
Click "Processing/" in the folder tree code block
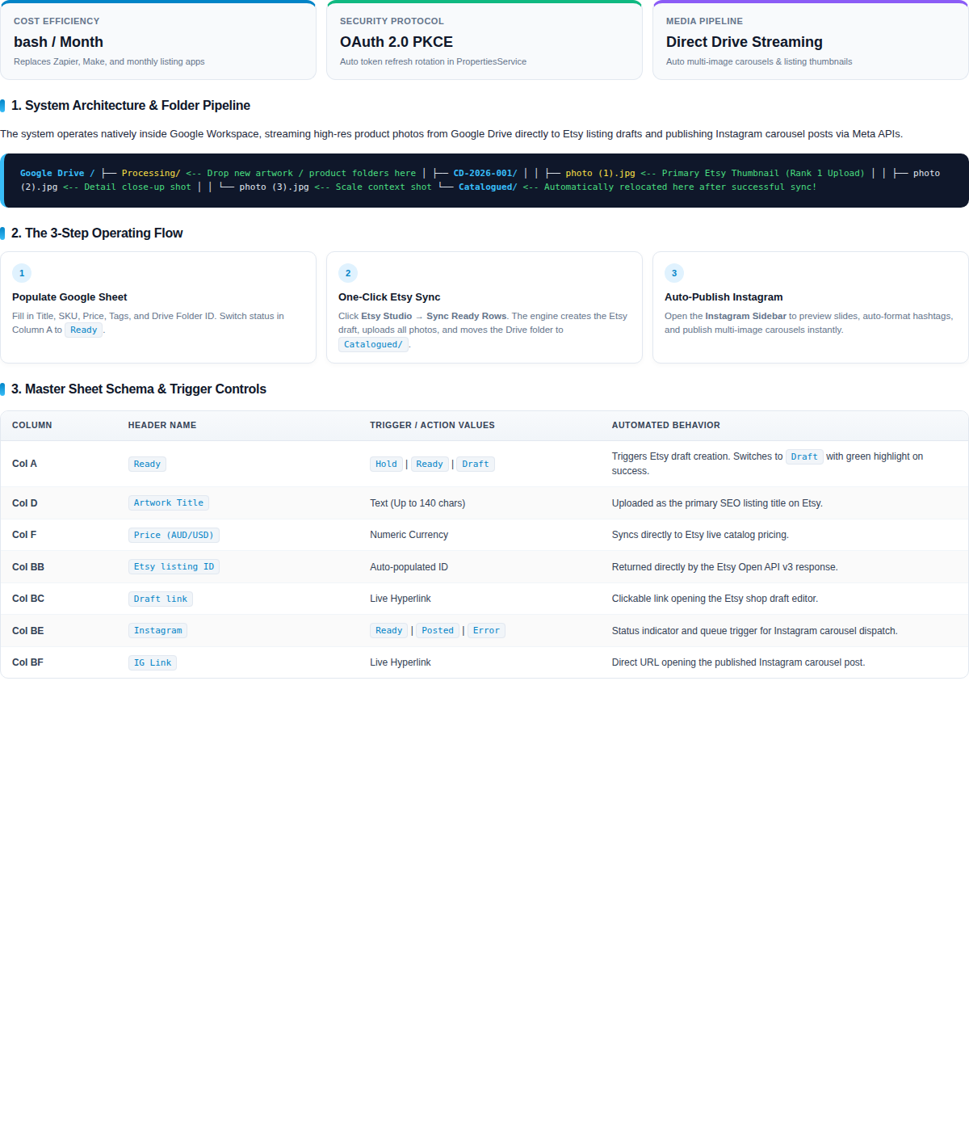pyautogui.click(x=151, y=173)
